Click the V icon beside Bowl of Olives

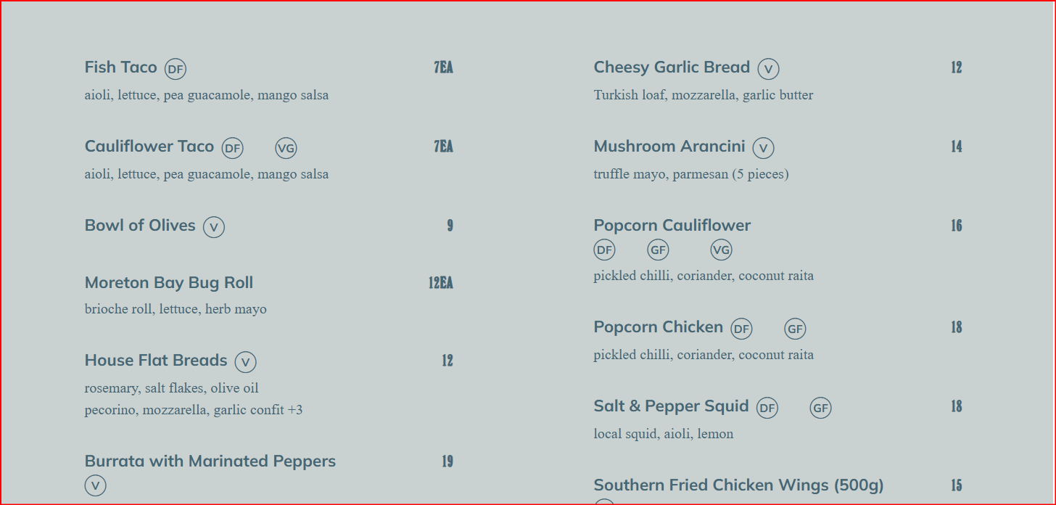pyautogui.click(x=214, y=227)
